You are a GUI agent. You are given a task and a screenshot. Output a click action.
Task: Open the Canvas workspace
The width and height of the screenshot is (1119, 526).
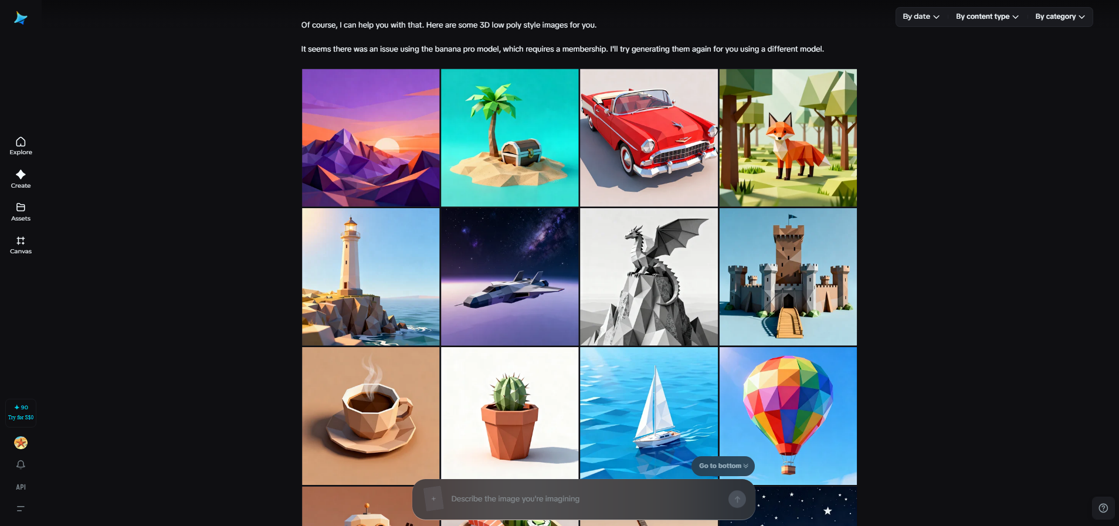pos(21,245)
